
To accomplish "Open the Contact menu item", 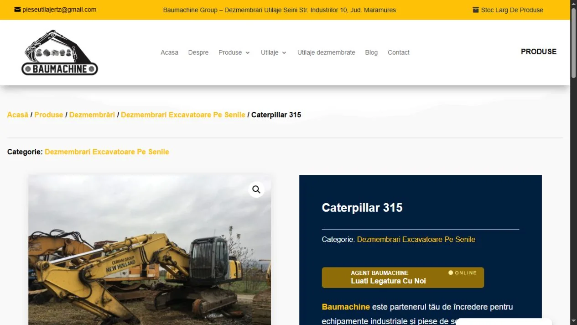I will pos(399,52).
